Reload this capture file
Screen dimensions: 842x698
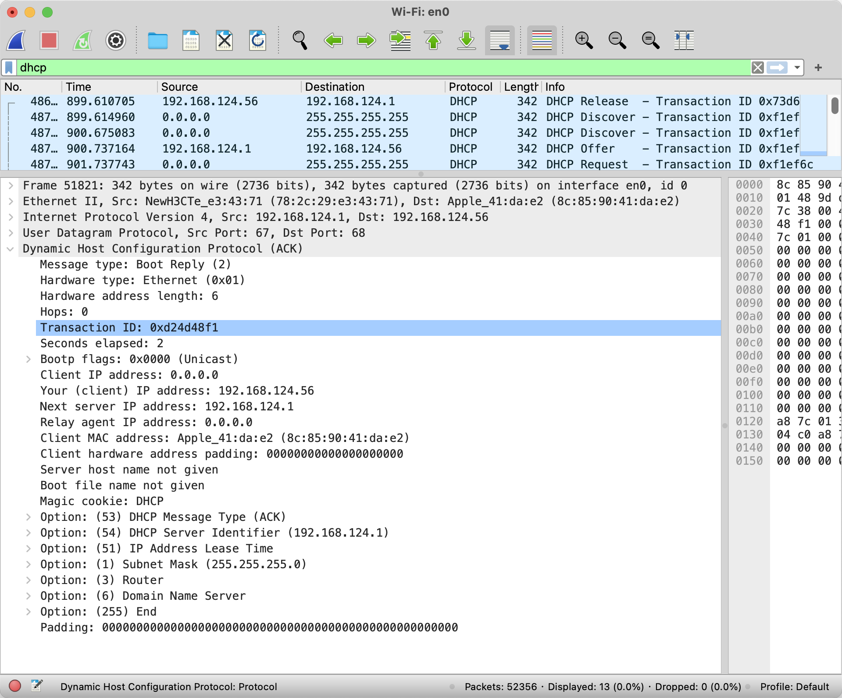tap(257, 40)
